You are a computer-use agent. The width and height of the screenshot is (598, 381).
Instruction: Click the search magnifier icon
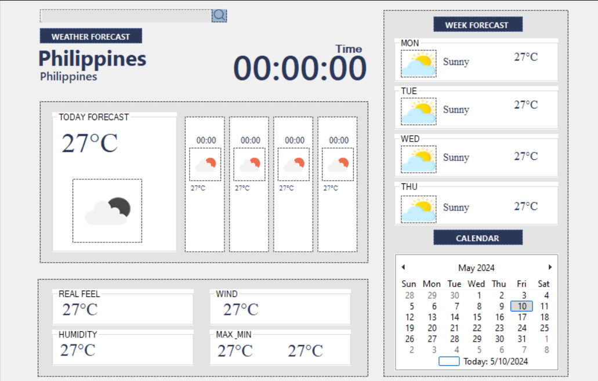pyautogui.click(x=219, y=16)
